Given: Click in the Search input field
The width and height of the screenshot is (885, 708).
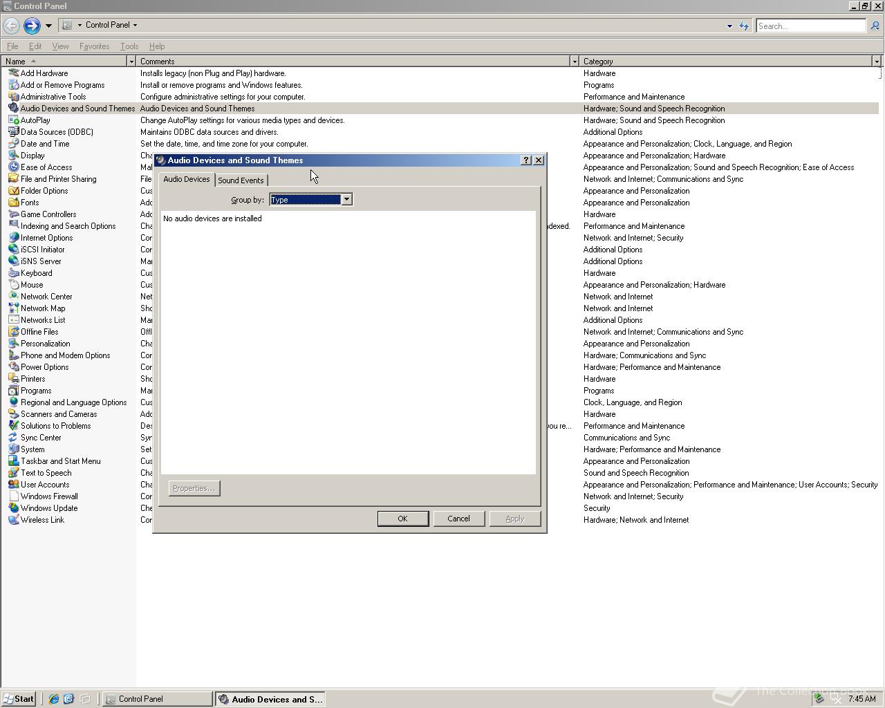Looking at the screenshot, I should 810,26.
